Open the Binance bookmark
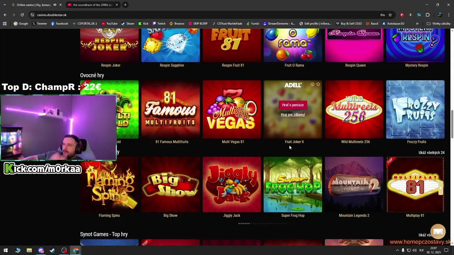This screenshot has height=255, width=454. (x=177, y=24)
